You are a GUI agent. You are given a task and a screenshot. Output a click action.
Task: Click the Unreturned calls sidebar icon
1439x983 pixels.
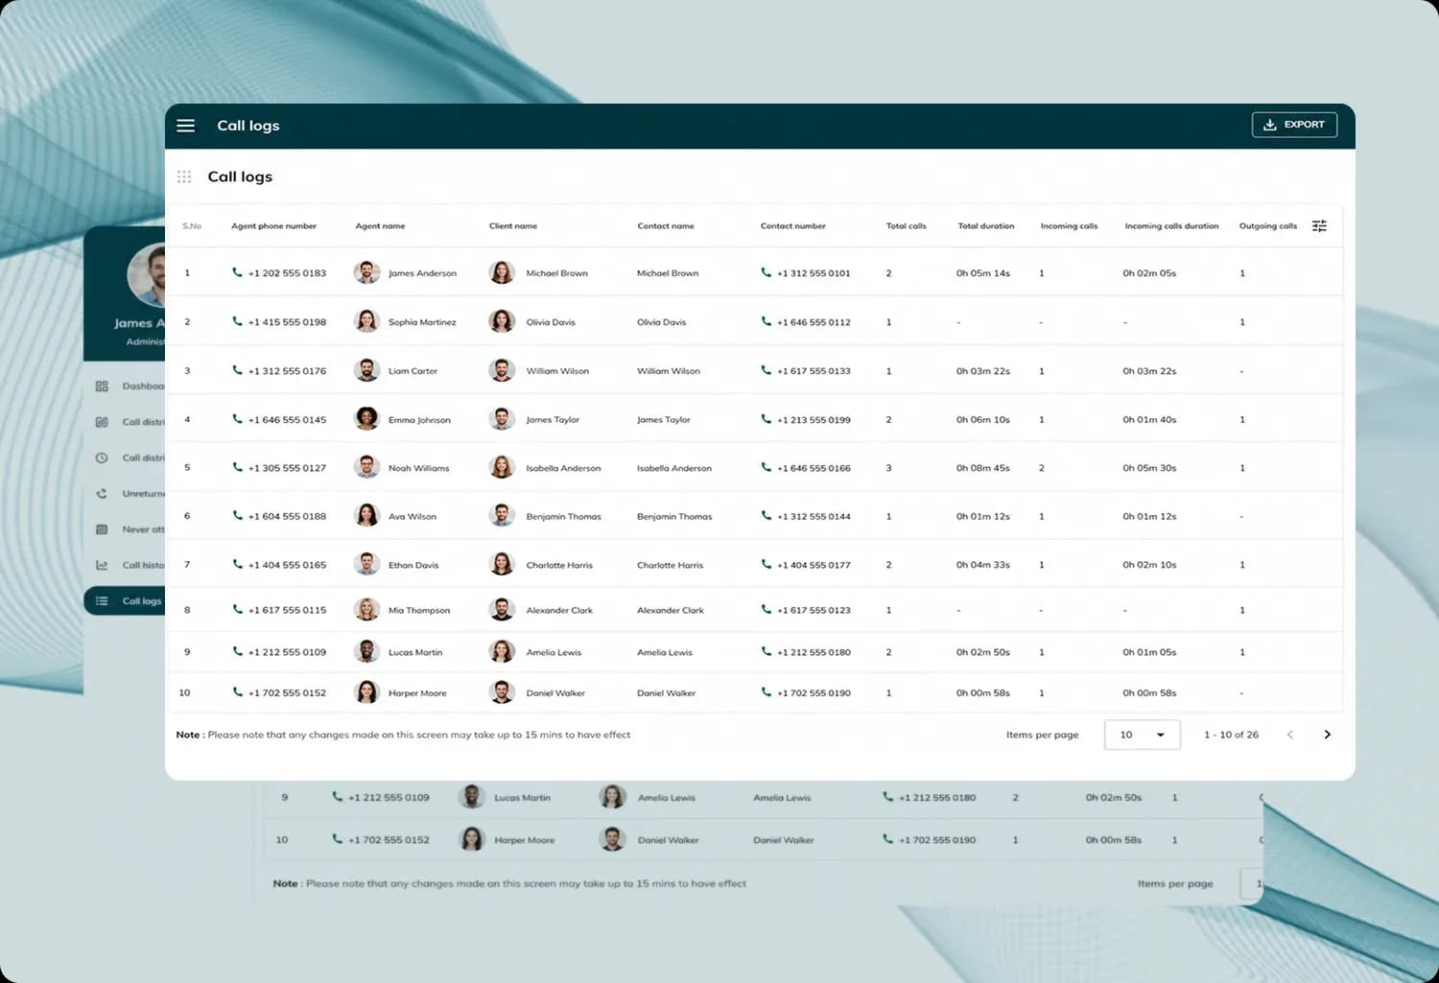pyautogui.click(x=102, y=494)
